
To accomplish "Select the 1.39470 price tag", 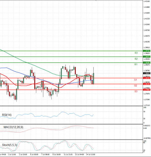I will tap(147, 57).
